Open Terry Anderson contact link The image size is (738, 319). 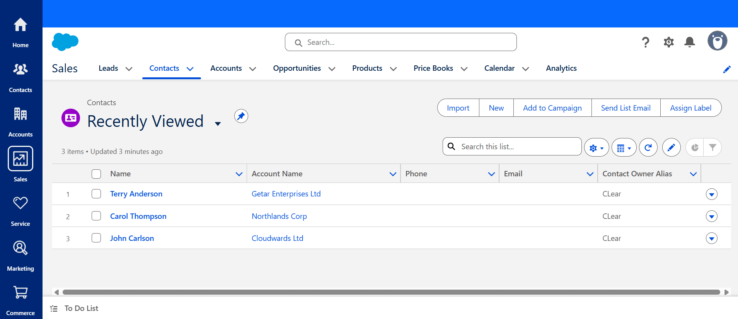(x=136, y=194)
